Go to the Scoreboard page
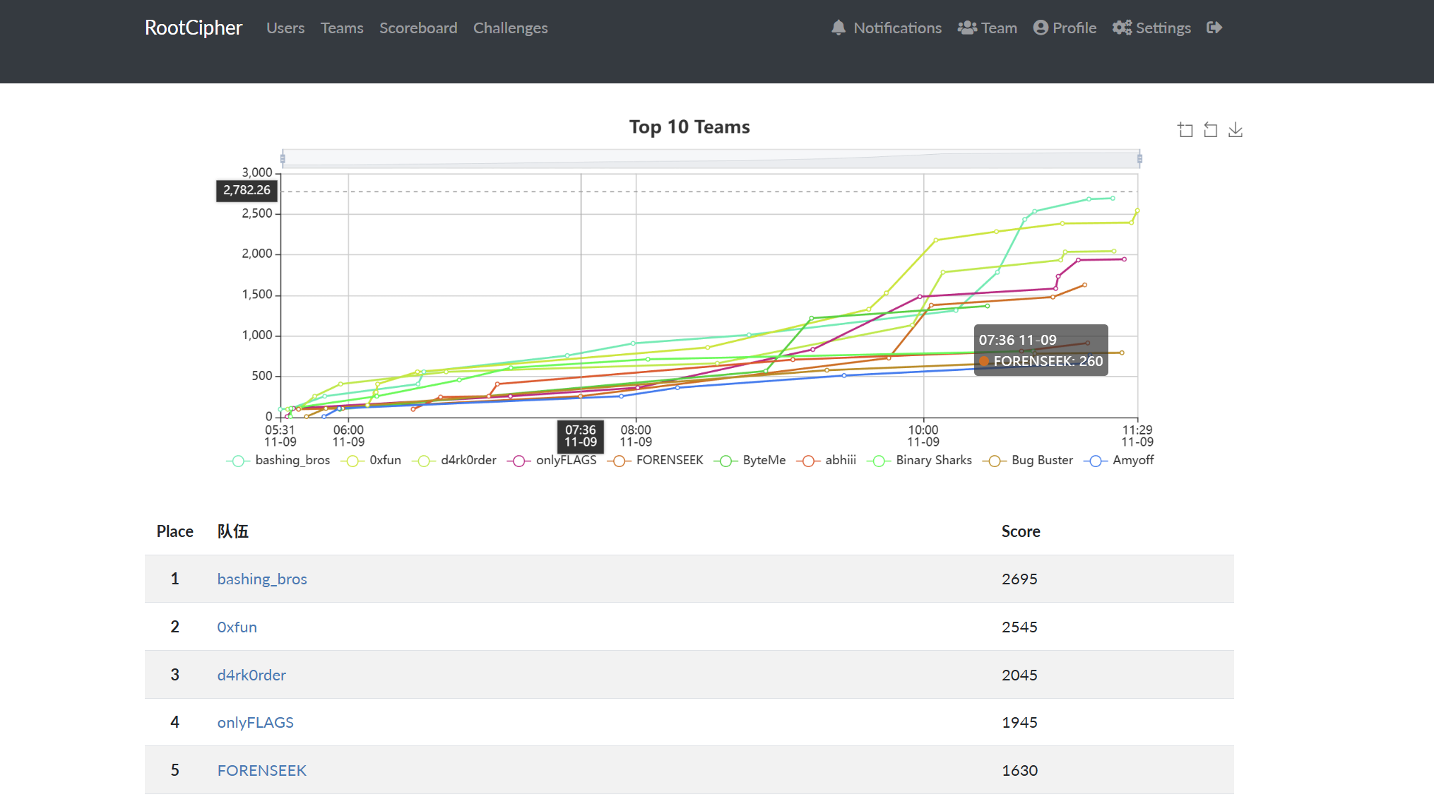Screen dimensions: 1434x797 click(418, 28)
